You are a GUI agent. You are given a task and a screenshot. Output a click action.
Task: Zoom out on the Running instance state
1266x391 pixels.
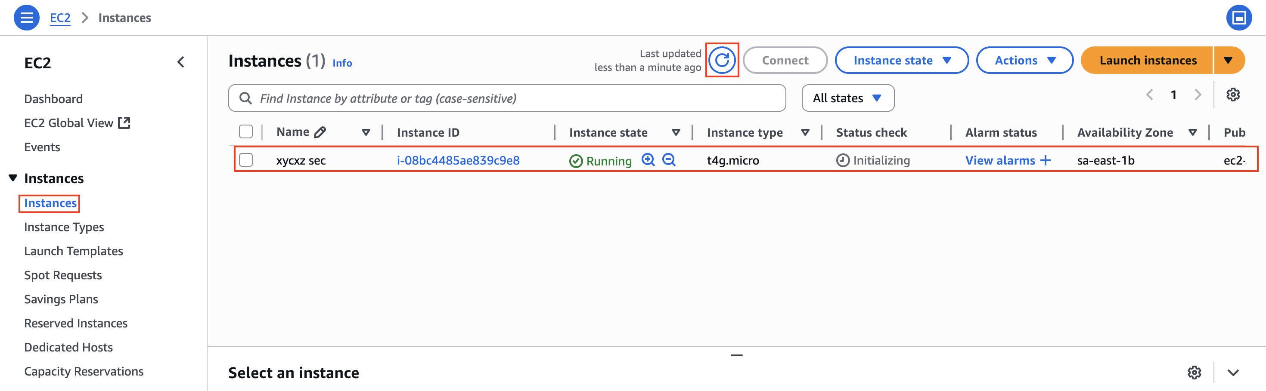click(x=668, y=160)
